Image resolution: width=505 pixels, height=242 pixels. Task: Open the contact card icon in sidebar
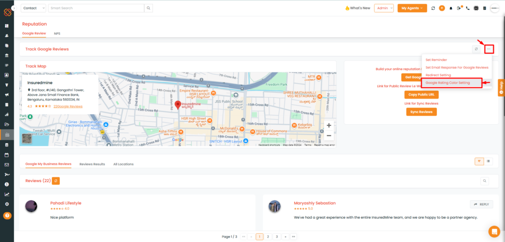pos(7,75)
